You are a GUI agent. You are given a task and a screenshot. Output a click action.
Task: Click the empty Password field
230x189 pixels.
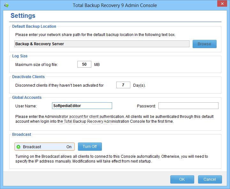pos(188,106)
